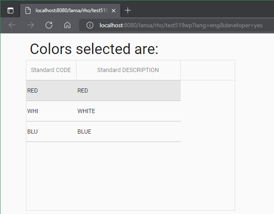Sort by Standard CODE column header
Screen dimensions: 274x214
[x=51, y=70]
